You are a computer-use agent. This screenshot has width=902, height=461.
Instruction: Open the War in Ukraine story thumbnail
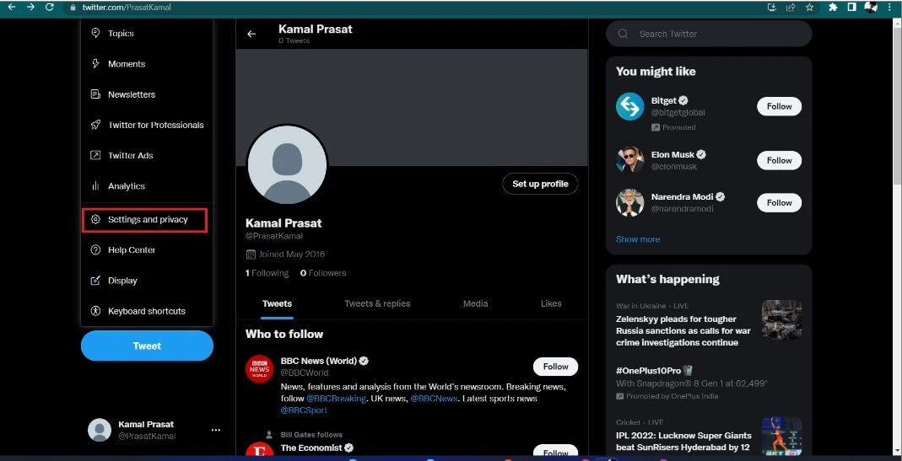782,319
